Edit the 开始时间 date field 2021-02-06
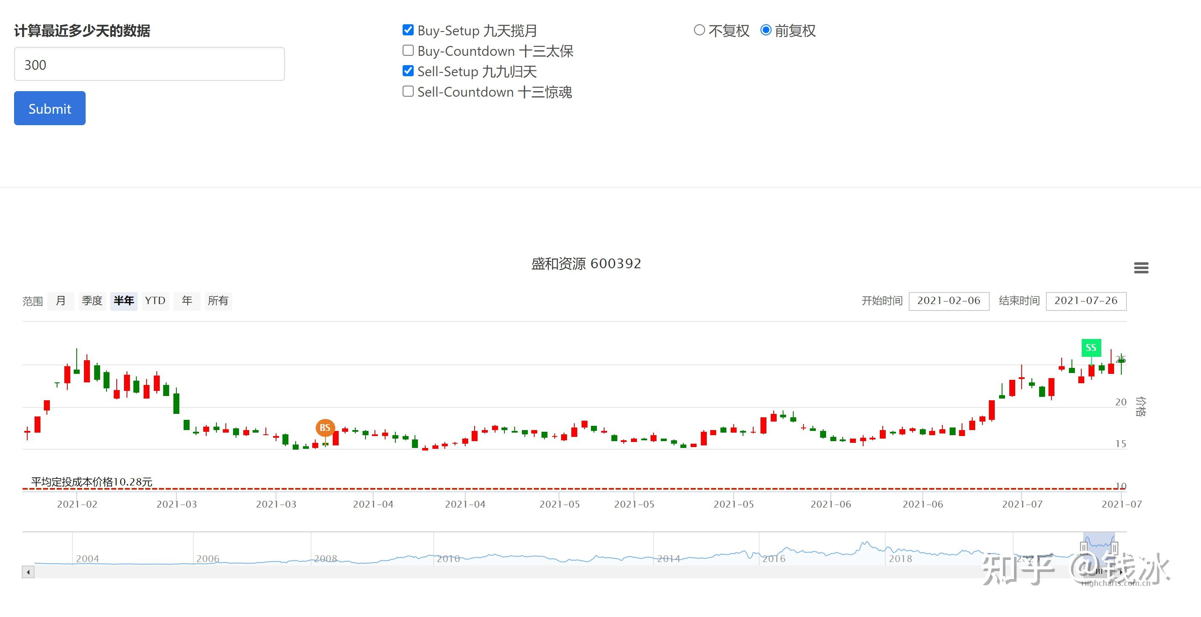Viewport: 1201px width, 617px height. point(949,301)
